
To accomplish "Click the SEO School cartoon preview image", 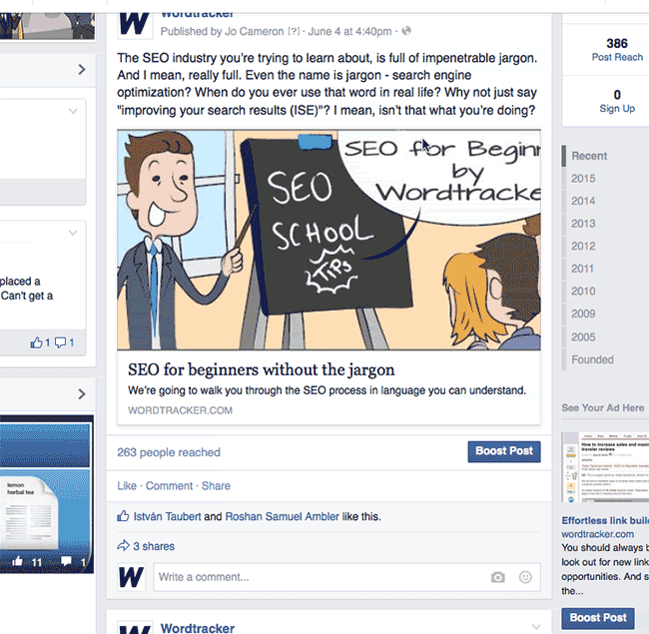I will [328, 240].
